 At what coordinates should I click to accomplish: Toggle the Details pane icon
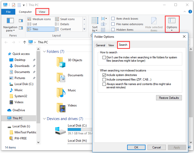(21, 28)
